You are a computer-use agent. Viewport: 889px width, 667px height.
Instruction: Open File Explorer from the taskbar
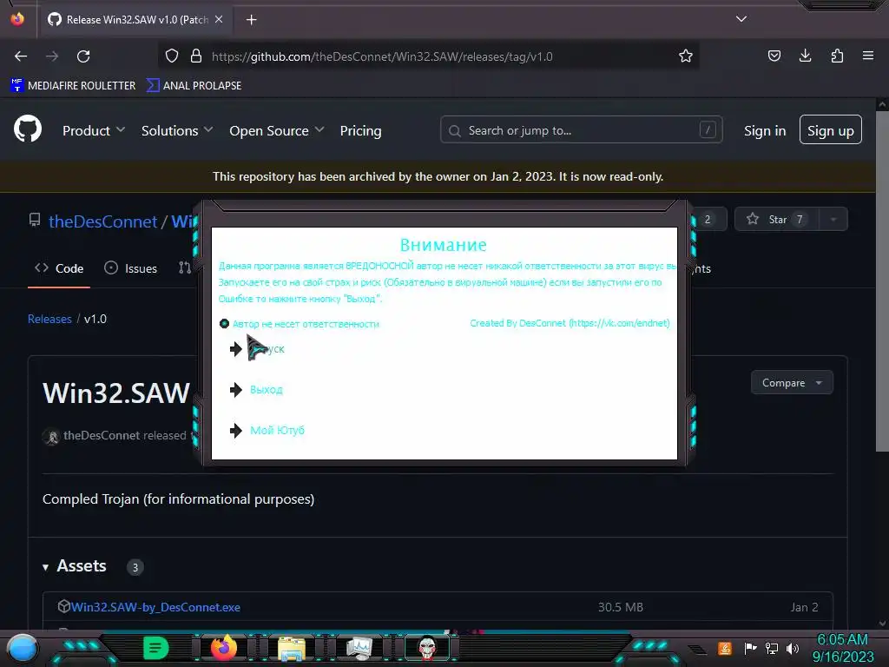[292, 649]
